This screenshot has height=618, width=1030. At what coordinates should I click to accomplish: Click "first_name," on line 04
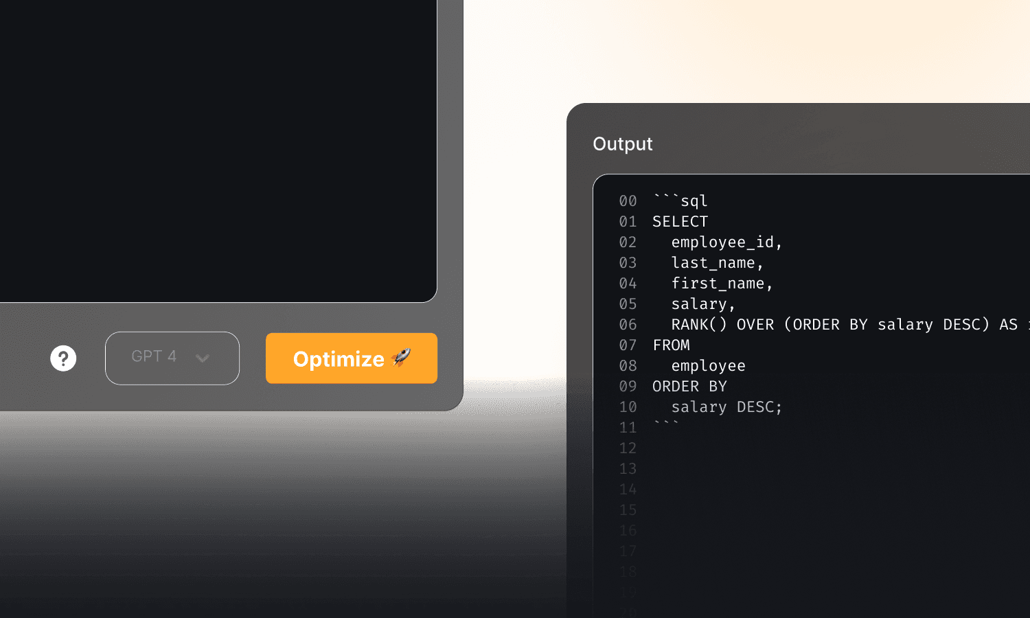pos(722,284)
